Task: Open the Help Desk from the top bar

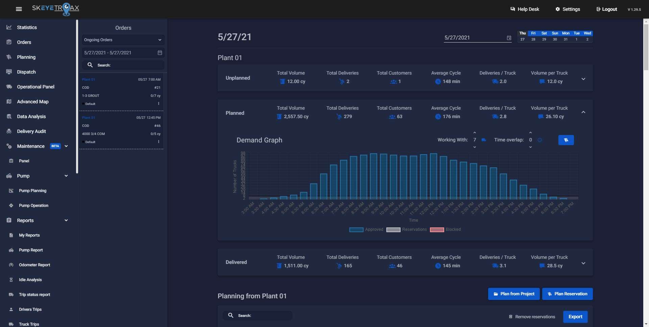Action: (x=525, y=9)
